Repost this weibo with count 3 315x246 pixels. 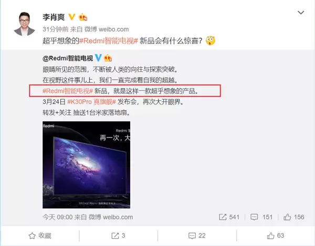pyautogui.click(x=118, y=236)
